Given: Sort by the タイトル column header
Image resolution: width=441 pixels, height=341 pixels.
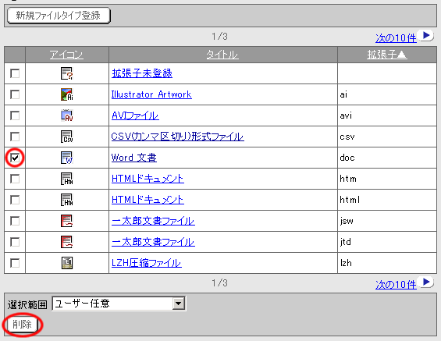Looking at the screenshot, I should click(222, 55).
